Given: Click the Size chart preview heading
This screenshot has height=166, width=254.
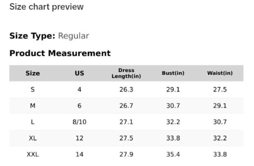Looking at the screenshot, I should point(46,7).
